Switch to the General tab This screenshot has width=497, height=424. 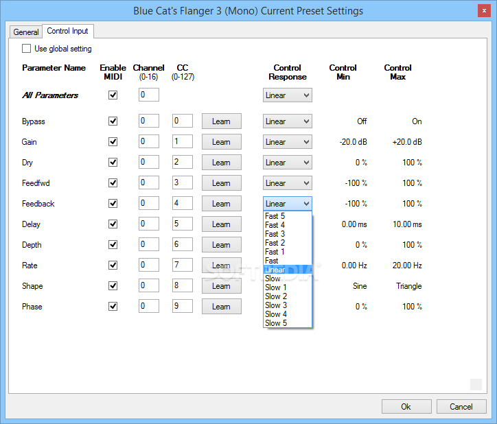25,32
